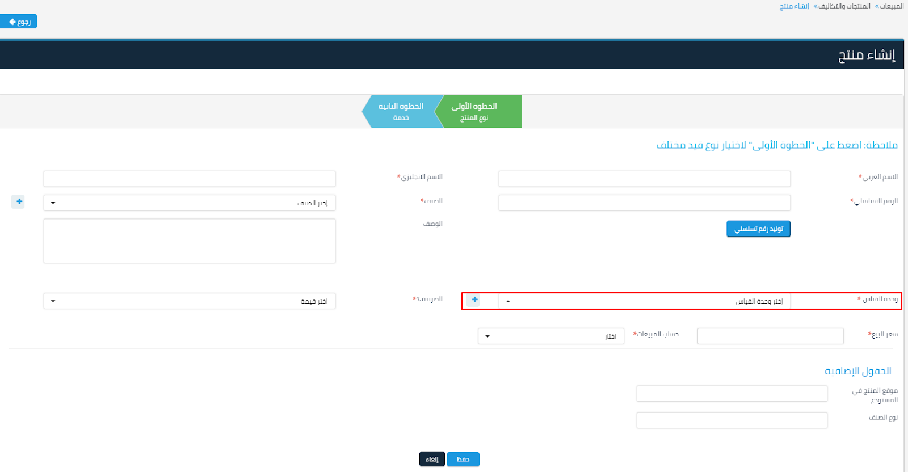Expand the الضريبة tax value dropdown

(x=189, y=301)
